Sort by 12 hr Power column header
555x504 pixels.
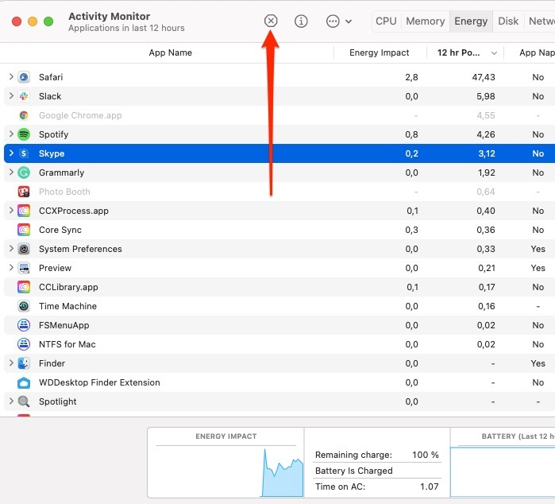(x=465, y=52)
